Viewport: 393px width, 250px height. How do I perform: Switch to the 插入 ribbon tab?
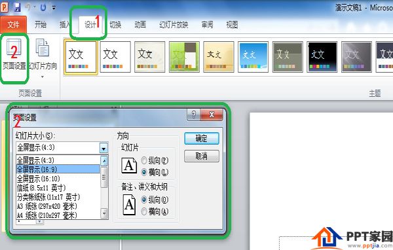tap(64, 25)
